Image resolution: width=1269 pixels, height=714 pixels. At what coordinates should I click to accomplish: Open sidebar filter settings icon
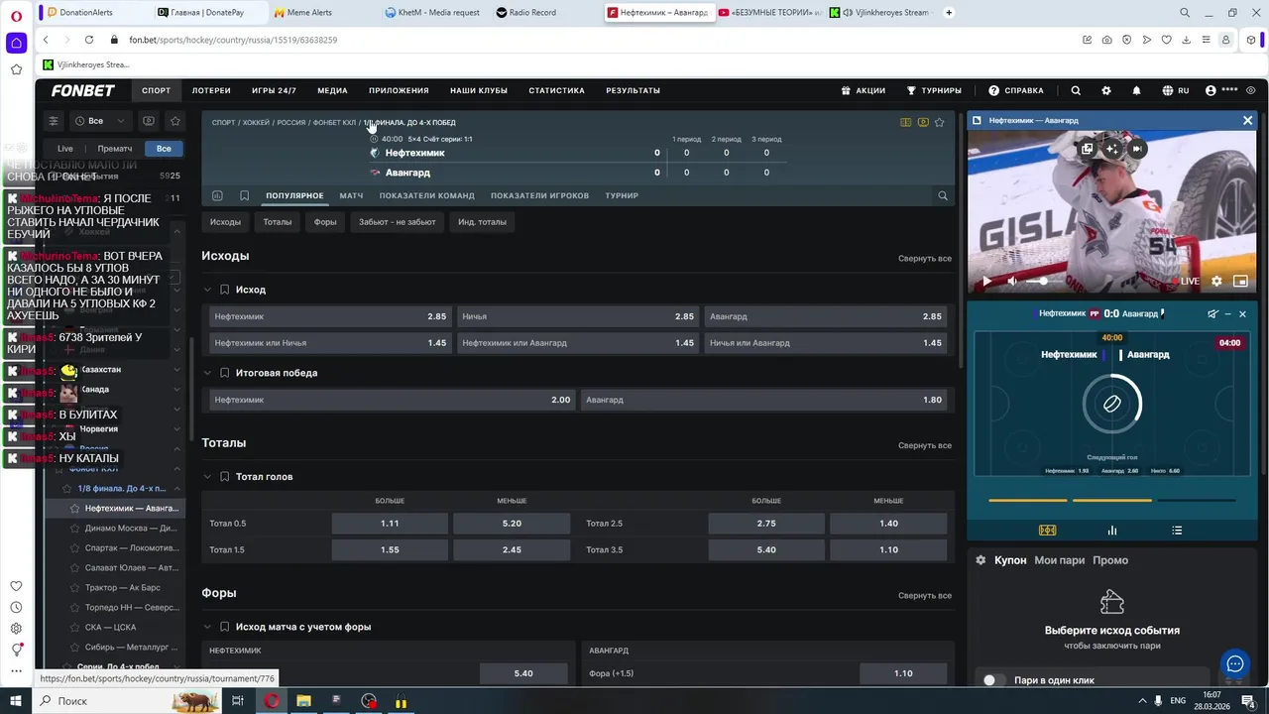54,121
